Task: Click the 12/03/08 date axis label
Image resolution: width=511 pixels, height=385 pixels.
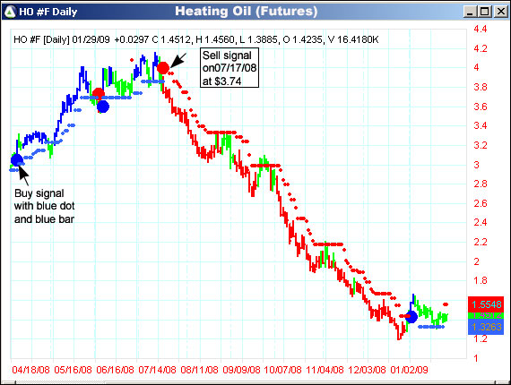Action: coord(367,370)
